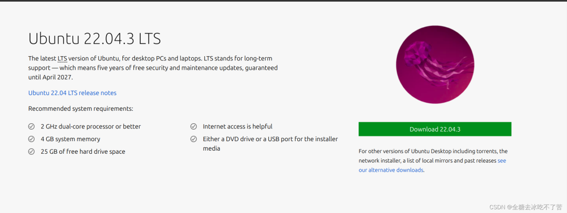Click the Ubuntu 22.04.3 LTS heading

click(x=94, y=39)
